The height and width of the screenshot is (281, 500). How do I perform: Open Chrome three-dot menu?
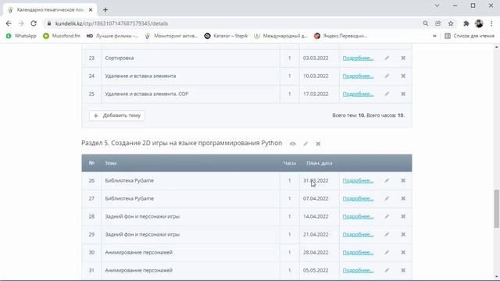tap(491, 23)
